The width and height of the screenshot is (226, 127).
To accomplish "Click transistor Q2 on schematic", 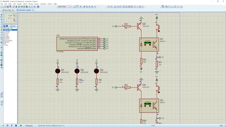I will tap(139, 26).
